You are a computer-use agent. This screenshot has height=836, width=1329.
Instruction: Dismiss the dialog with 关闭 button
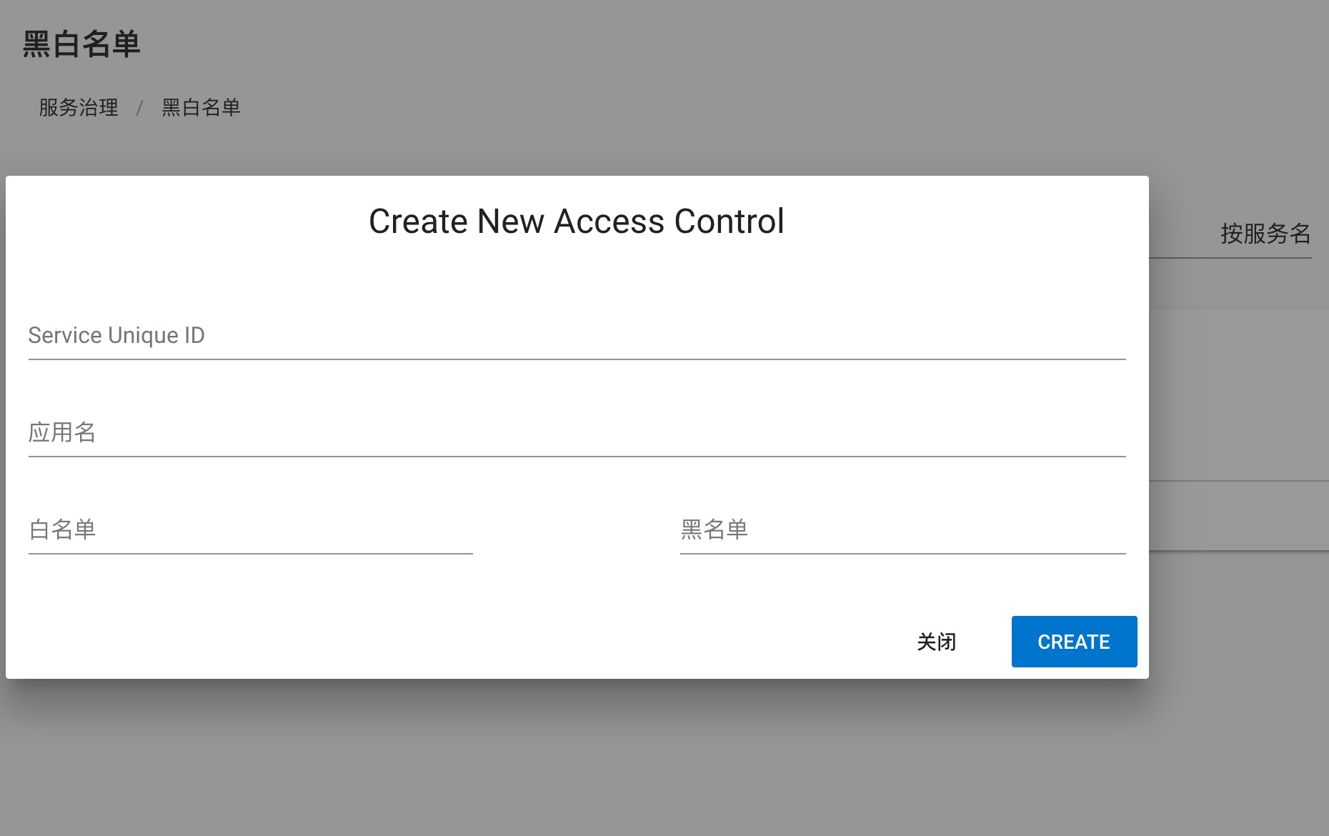(936, 642)
